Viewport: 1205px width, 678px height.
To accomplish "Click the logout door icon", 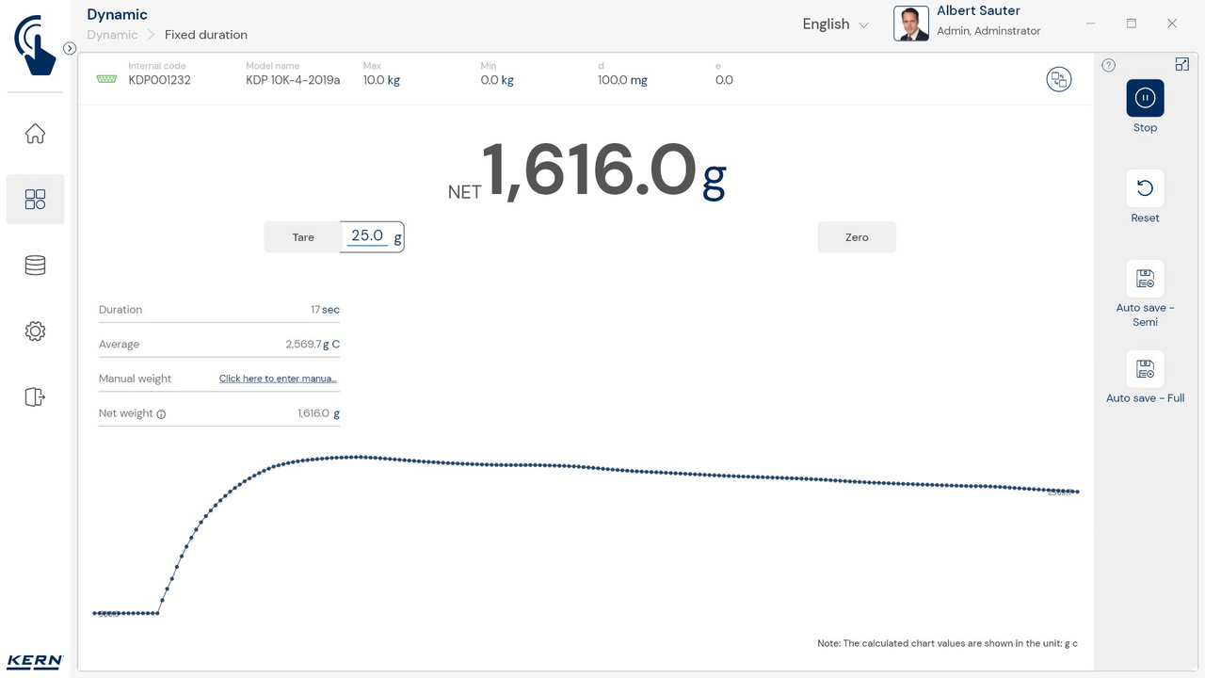I will [35, 396].
